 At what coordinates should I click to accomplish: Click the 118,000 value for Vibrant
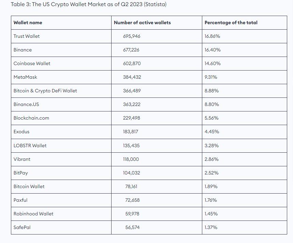click(x=131, y=159)
